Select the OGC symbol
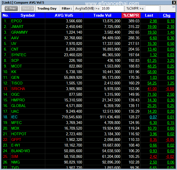Image resolution: width=177 pixels, height=170 pixels. pyautogui.click(x=15, y=94)
